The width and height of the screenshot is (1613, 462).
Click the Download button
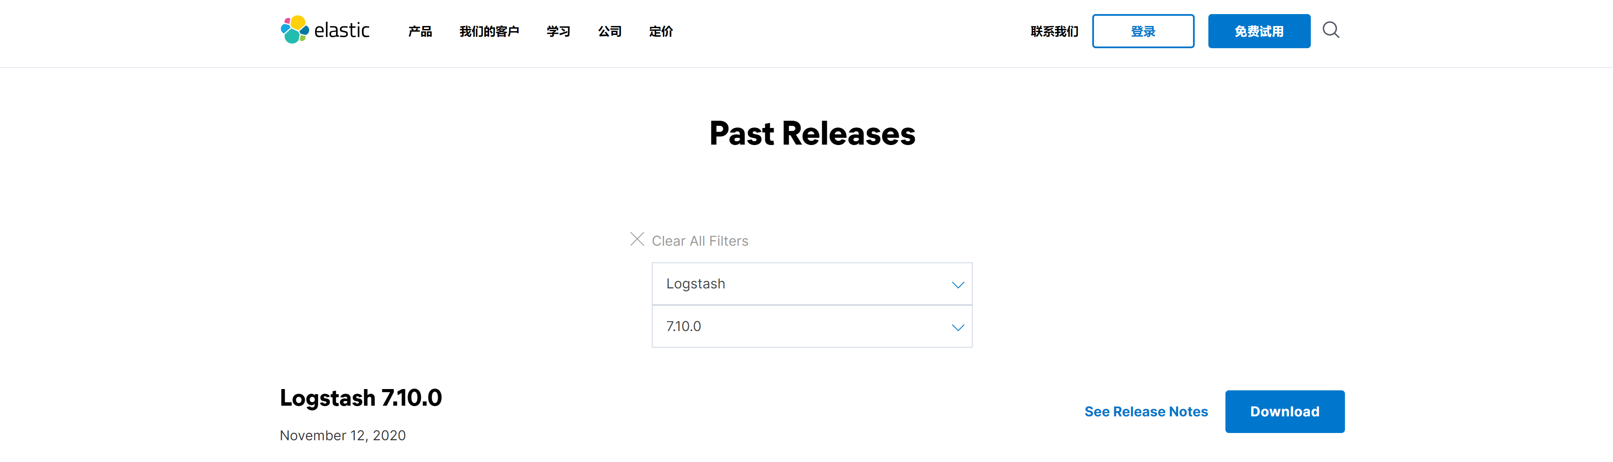[x=1284, y=412]
